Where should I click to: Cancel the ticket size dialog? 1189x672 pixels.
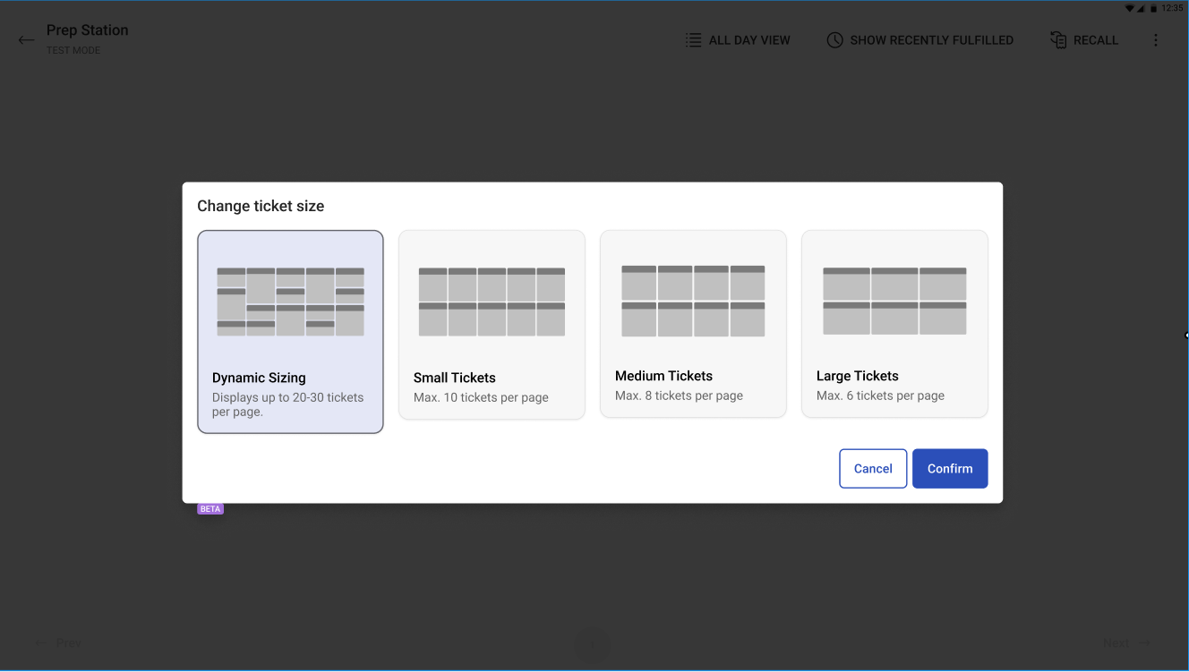(872, 468)
